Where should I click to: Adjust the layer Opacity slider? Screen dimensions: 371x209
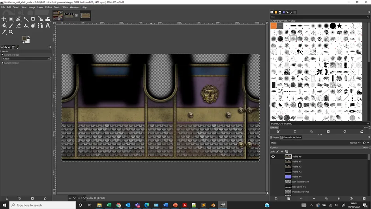(320, 147)
